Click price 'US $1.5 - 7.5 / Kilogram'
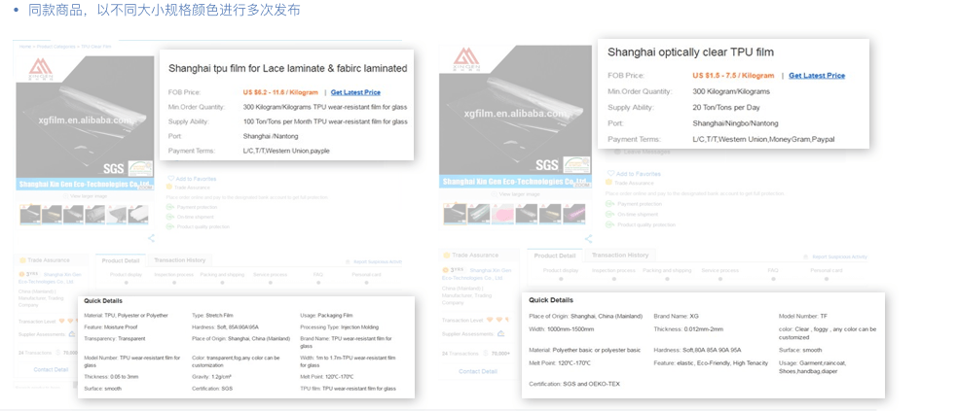 733,76
